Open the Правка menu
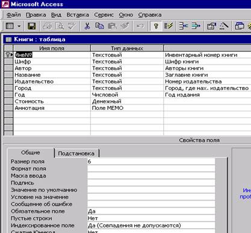The height and width of the screenshot is (233, 251). click(x=36, y=15)
